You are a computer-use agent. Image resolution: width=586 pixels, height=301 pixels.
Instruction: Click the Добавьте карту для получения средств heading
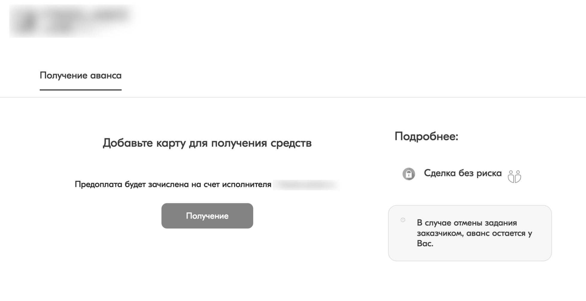(207, 143)
